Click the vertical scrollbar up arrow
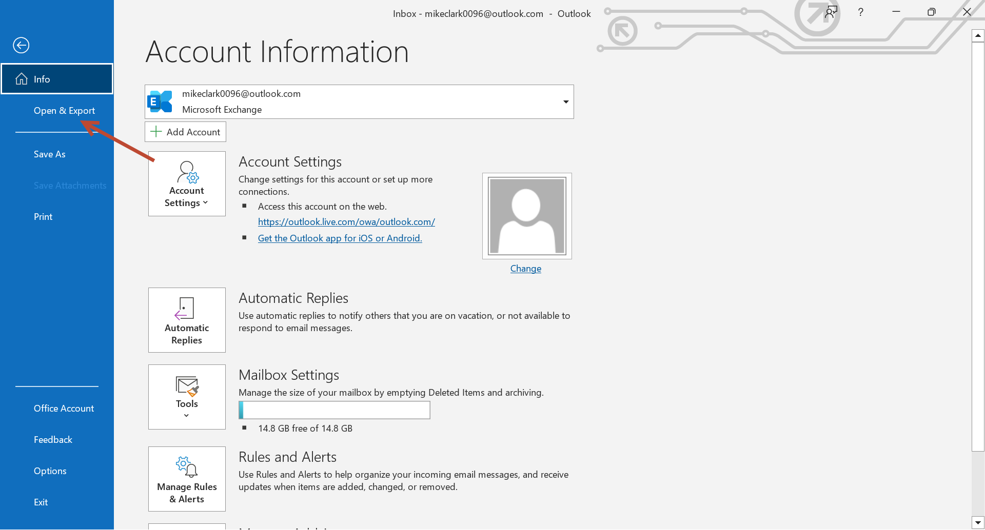This screenshot has height=530, width=985. tap(978, 35)
